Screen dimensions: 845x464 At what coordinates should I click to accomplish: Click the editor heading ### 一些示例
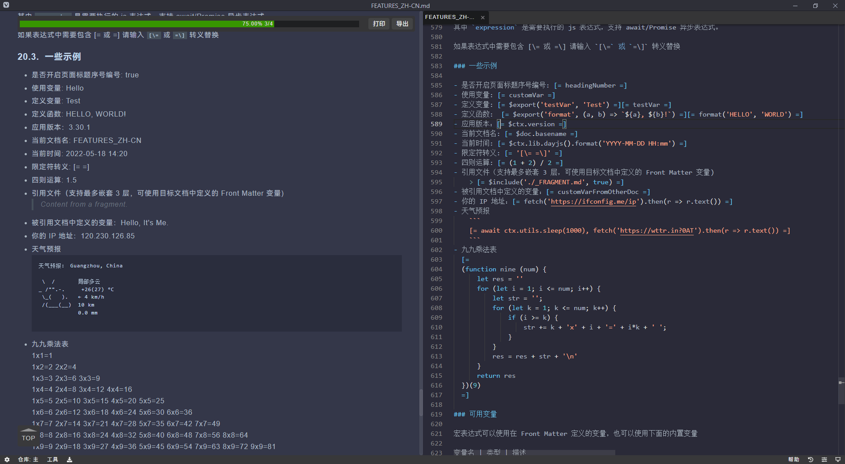pyautogui.click(x=475, y=66)
